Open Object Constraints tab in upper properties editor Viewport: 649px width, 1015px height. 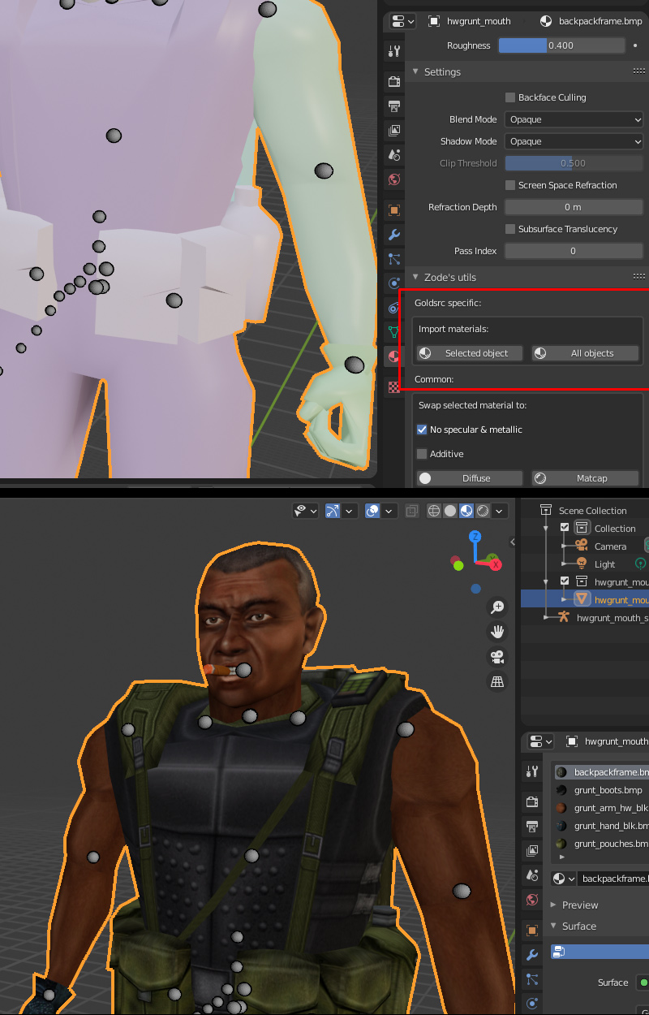pos(394,307)
